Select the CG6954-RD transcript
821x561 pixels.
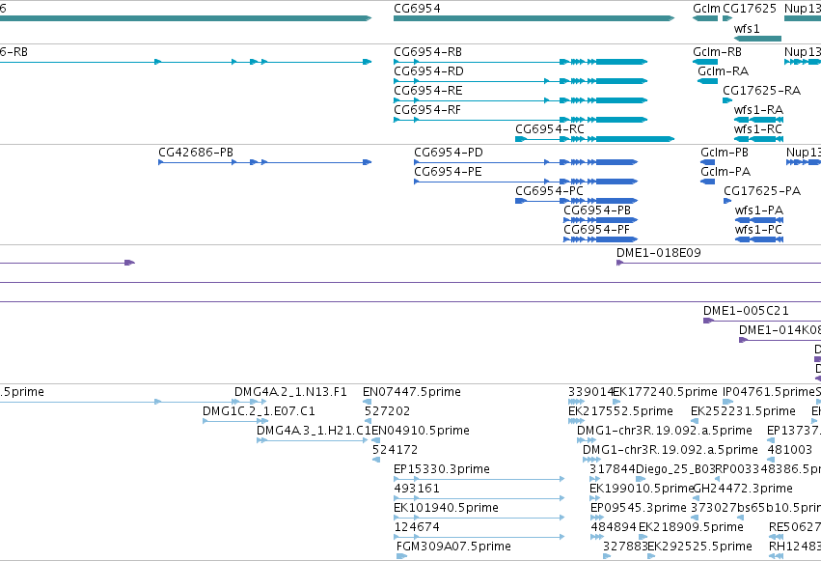click(520, 81)
